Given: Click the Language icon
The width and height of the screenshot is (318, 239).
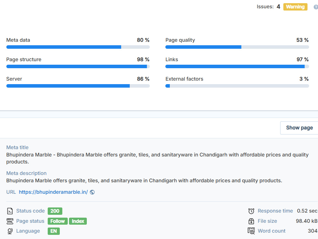Looking at the screenshot, I should pos(10,231).
